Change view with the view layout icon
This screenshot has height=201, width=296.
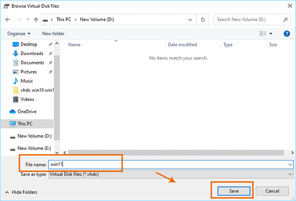pyautogui.click(x=262, y=33)
